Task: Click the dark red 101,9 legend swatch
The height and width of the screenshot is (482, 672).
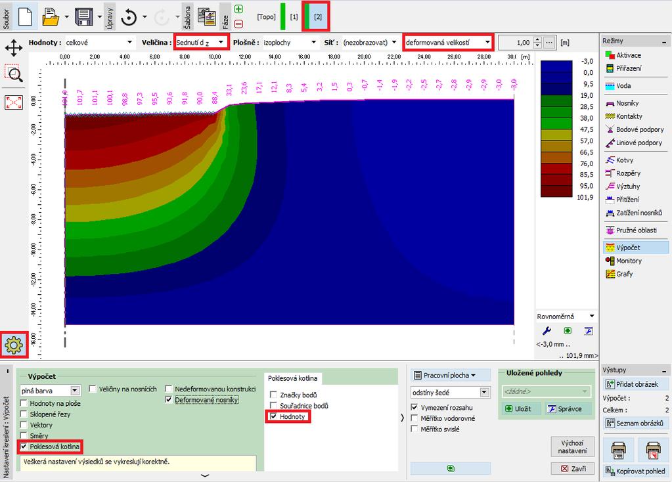Action: click(x=556, y=192)
